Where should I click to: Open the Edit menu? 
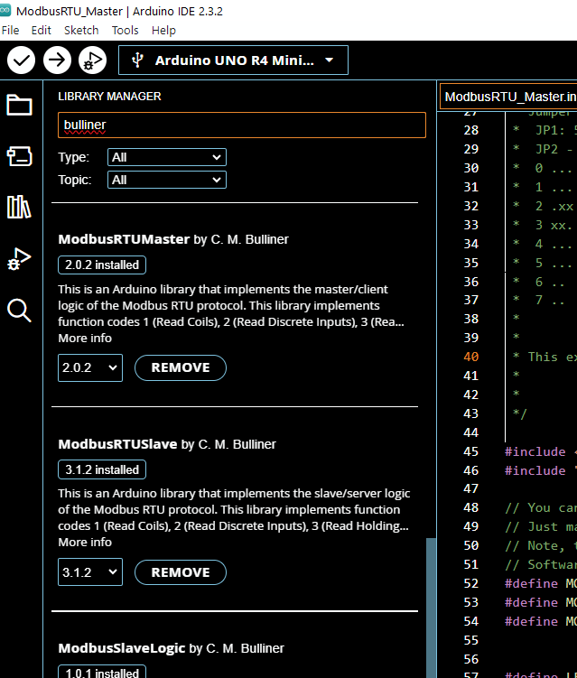tap(42, 31)
